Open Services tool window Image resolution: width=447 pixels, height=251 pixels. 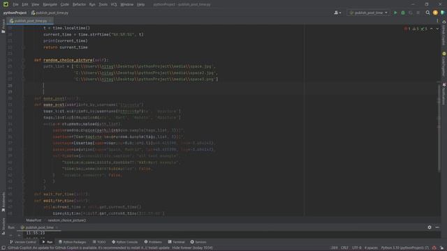[198, 242]
